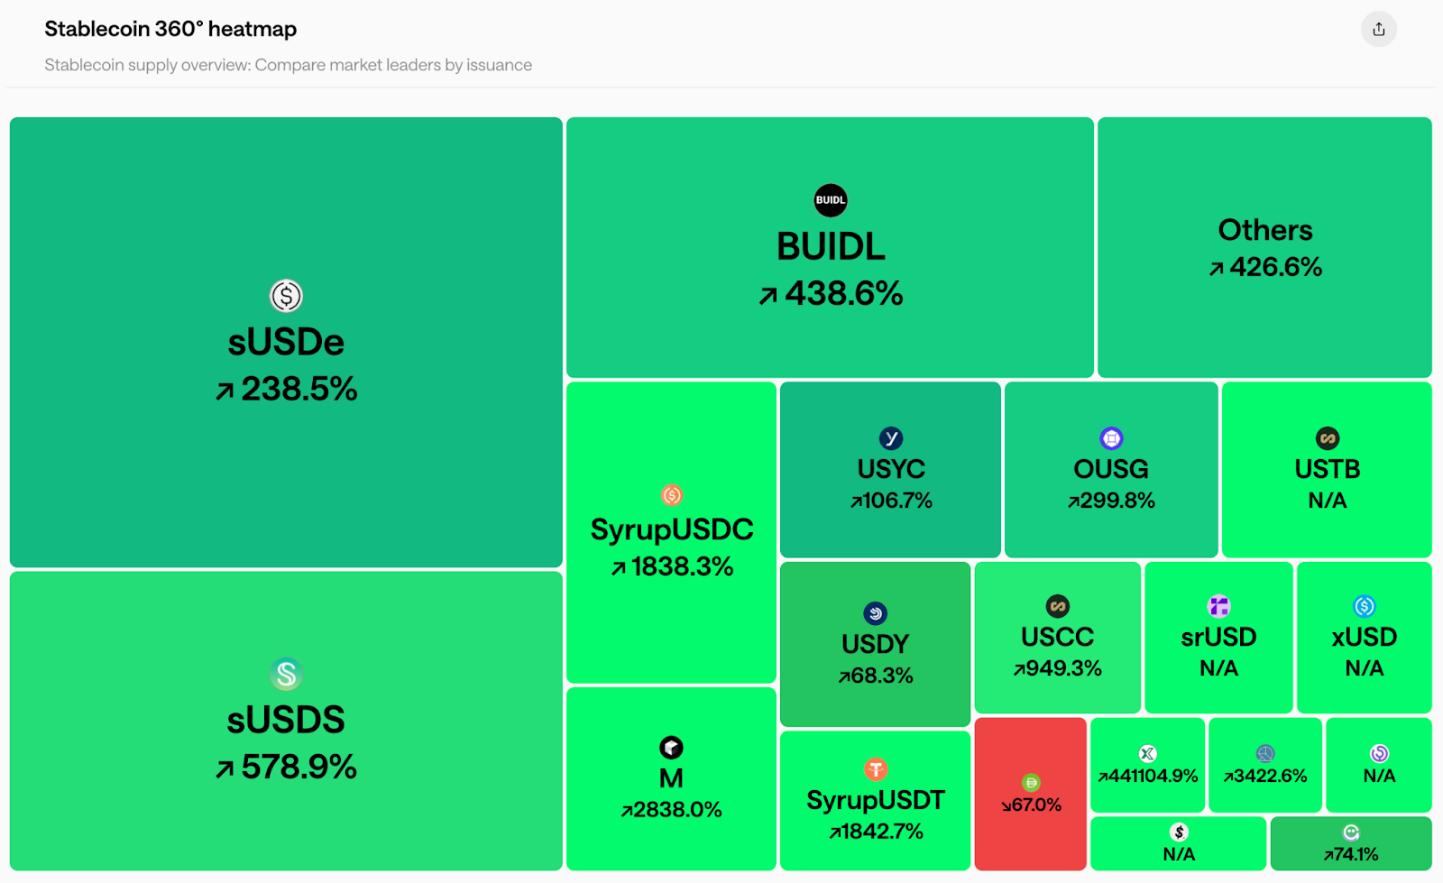Click the SyrupUSDC orange icon
1443x883 pixels.
pyautogui.click(x=672, y=495)
